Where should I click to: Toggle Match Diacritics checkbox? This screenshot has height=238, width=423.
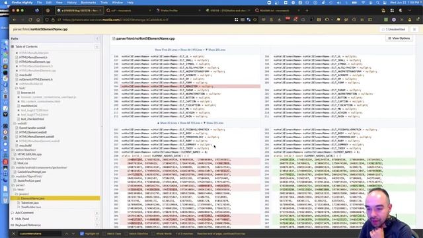coord(126,233)
